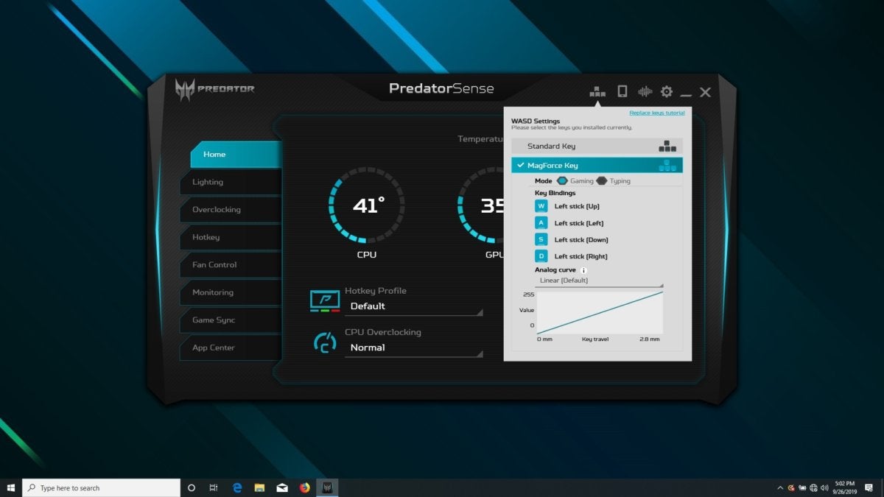
Task: Click the taskbar clock and date
Action: pos(846,487)
